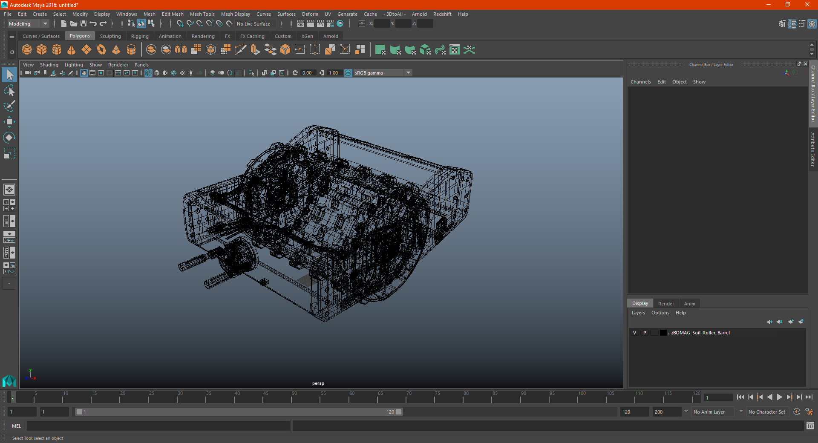Step the shelf view up arrow
Image resolution: width=818 pixels, height=443 pixels.
coord(812,44)
